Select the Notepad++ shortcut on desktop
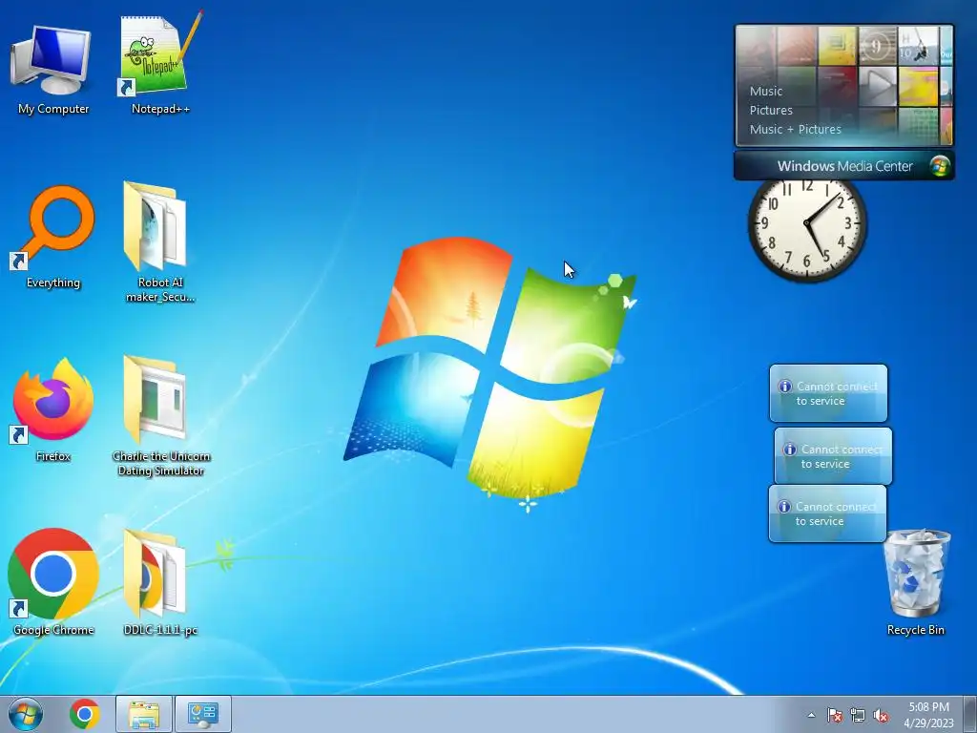The height and width of the screenshot is (733, 977). [x=160, y=62]
